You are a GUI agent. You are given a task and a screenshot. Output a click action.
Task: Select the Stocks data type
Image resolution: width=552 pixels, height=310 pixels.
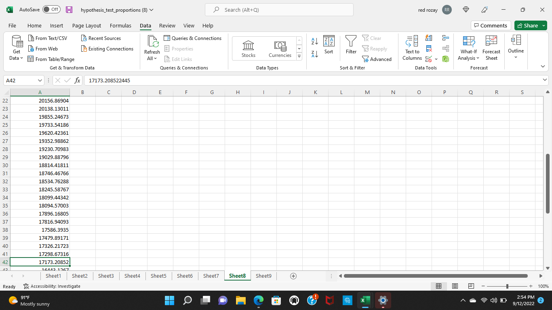(249, 49)
